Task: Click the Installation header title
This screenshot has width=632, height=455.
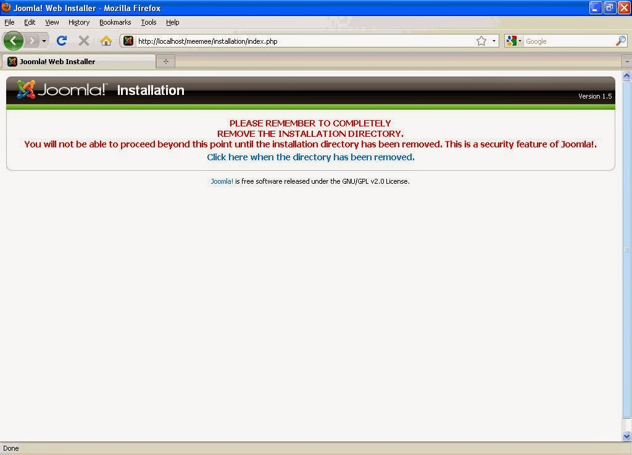Action: click(x=151, y=90)
